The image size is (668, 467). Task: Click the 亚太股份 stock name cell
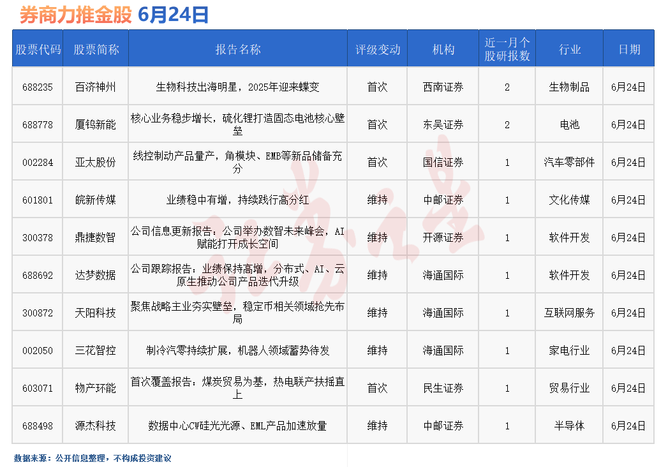click(96, 163)
